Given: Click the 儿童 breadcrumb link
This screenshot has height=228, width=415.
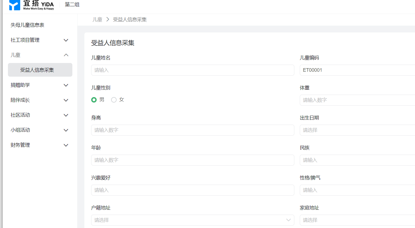Looking at the screenshot, I should [x=97, y=20].
